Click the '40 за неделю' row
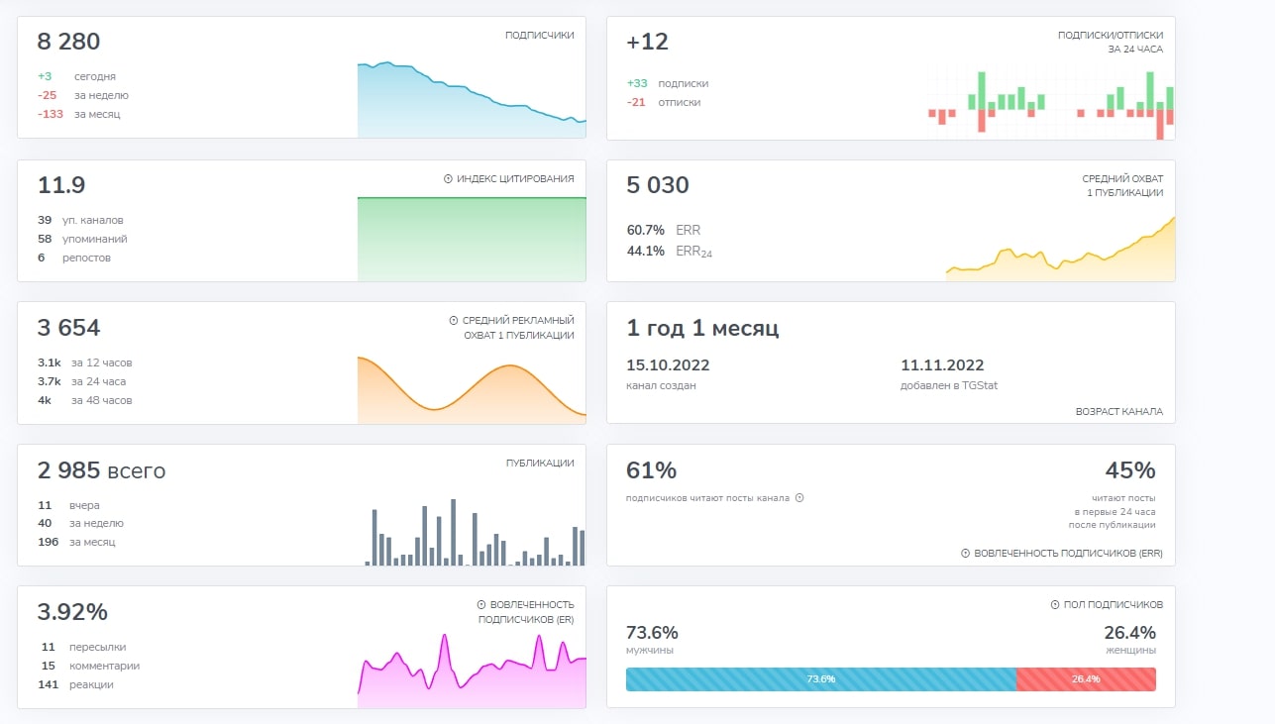This screenshot has height=724, width=1275. point(80,523)
